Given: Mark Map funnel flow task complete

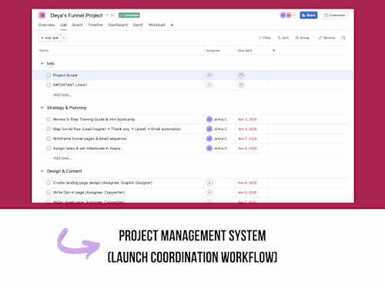Looking at the screenshot, I should [49, 129].
